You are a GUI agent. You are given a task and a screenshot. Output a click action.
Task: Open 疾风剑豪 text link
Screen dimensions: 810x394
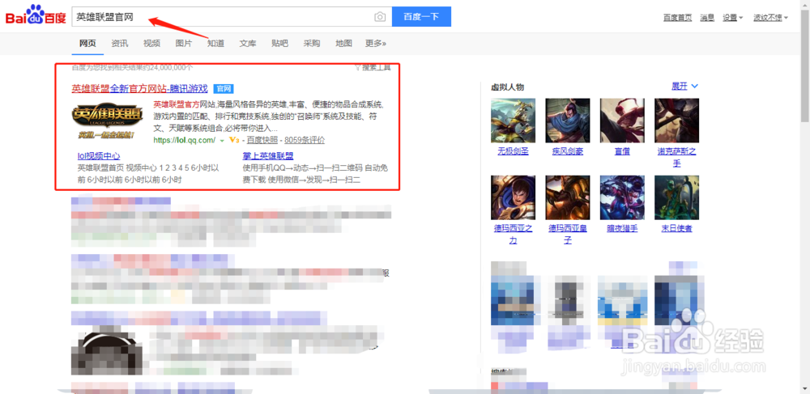[x=568, y=151]
